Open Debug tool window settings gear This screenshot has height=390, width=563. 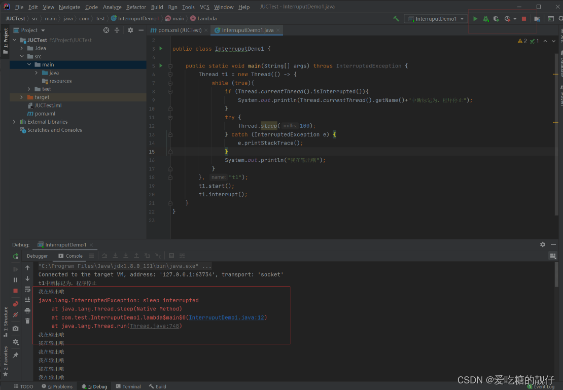(x=543, y=244)
